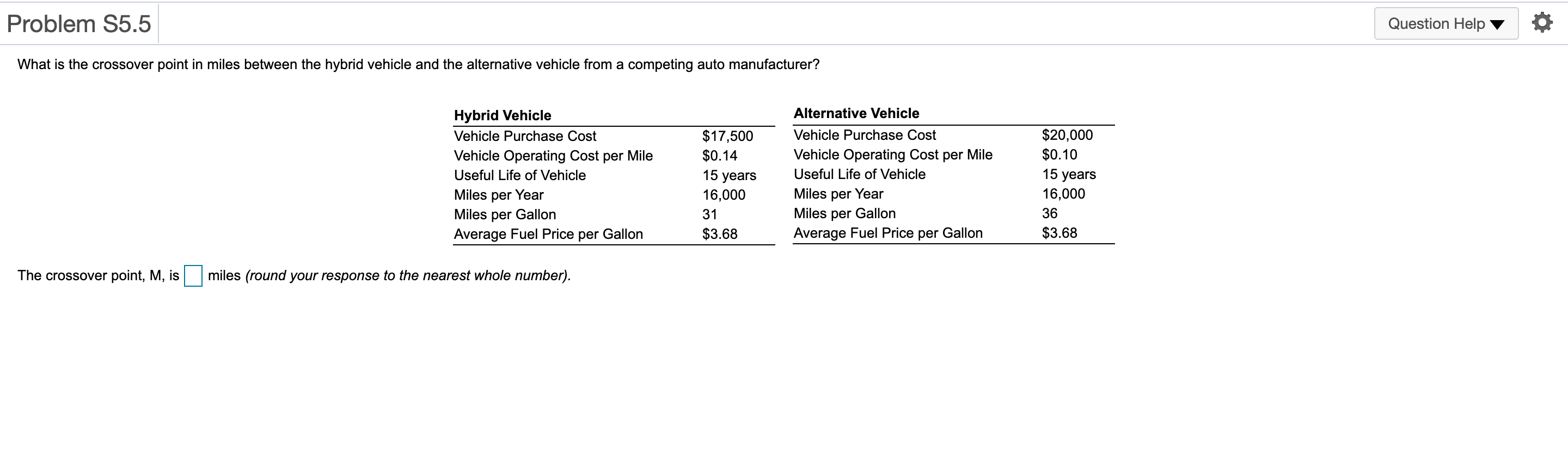The width and height of the screenshot is (1568, 469).
Task: Click the hybrid $0.14 operating cost value
Action: click(x=719, y=156)
